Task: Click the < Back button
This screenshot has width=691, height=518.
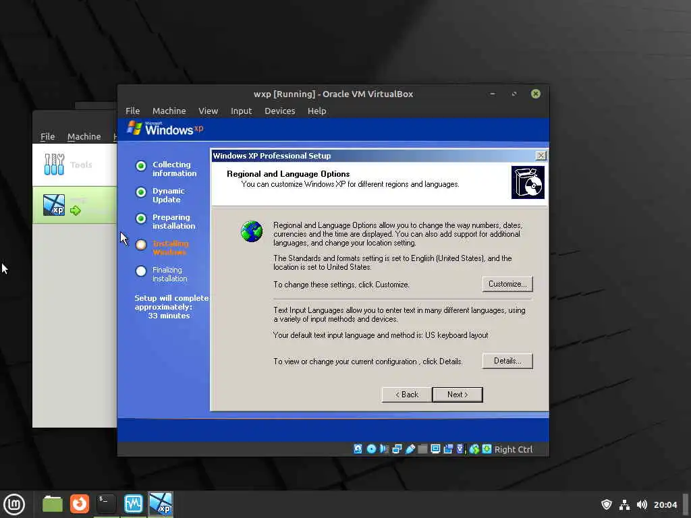Action: point(406,394)
